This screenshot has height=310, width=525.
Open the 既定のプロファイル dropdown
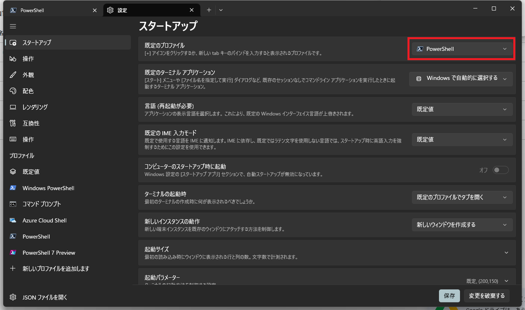click(462, 48)
